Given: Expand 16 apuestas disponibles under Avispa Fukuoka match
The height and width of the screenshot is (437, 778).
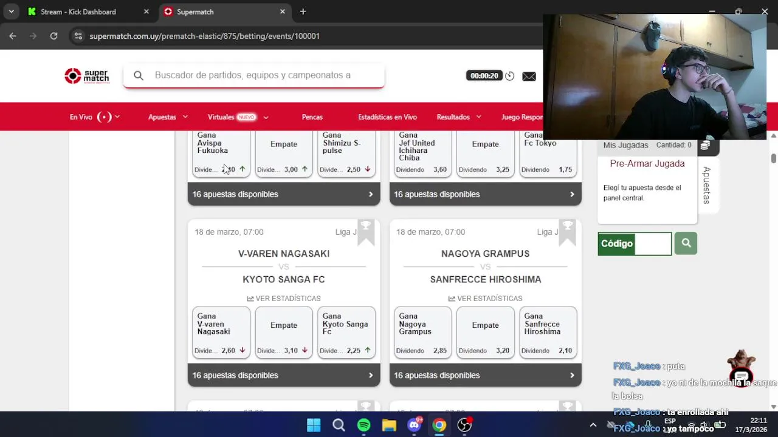Looking at the screenshot, I should pos(284,194).
